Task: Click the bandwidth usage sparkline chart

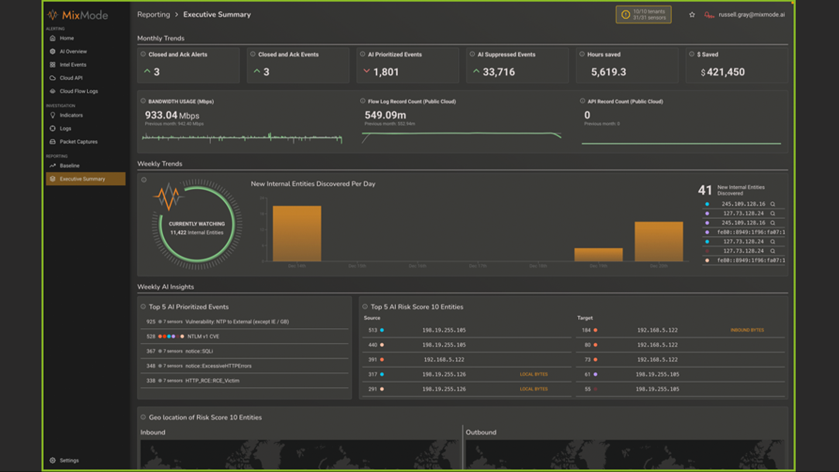Action: tap(242, 138)
